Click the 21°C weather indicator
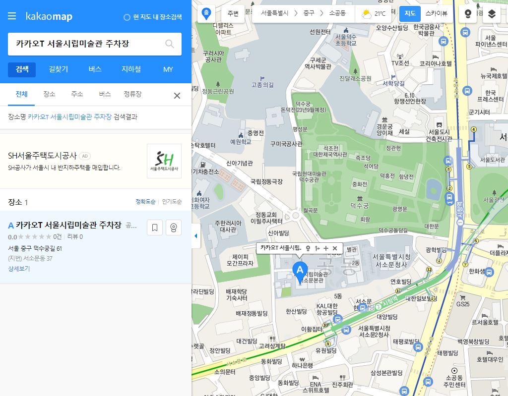Image resolution: width=508 pixels, height=396 pixels. (x=374, y=13)
